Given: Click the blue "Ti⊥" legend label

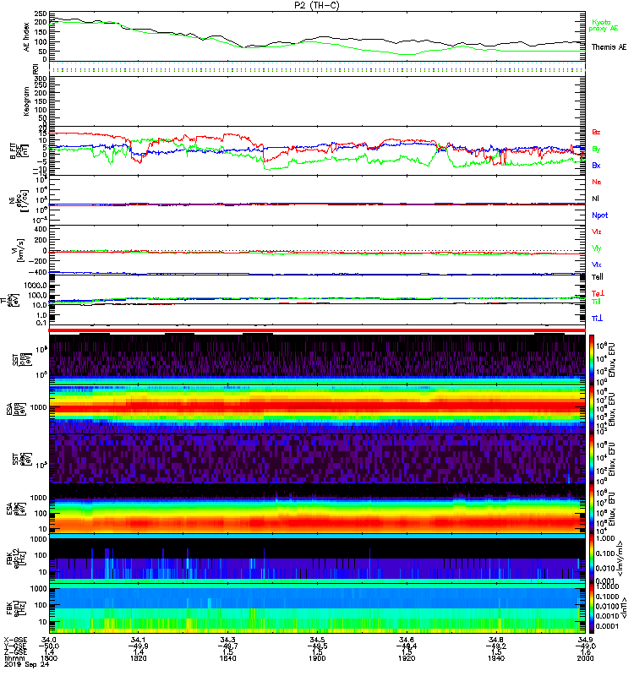Looking at the screenshot, I should [597, 319].
